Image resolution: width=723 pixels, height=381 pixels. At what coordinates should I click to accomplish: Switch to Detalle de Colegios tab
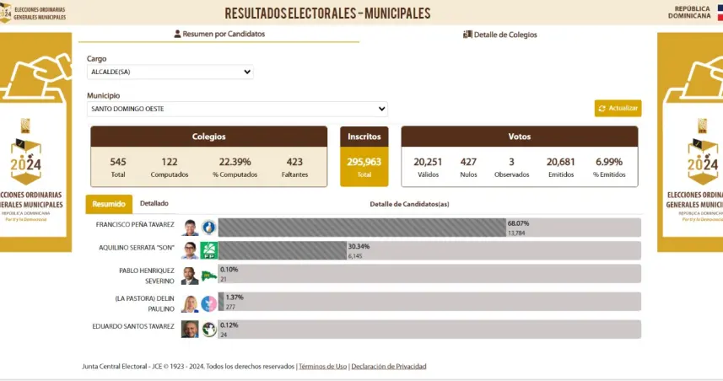point(499,35)
